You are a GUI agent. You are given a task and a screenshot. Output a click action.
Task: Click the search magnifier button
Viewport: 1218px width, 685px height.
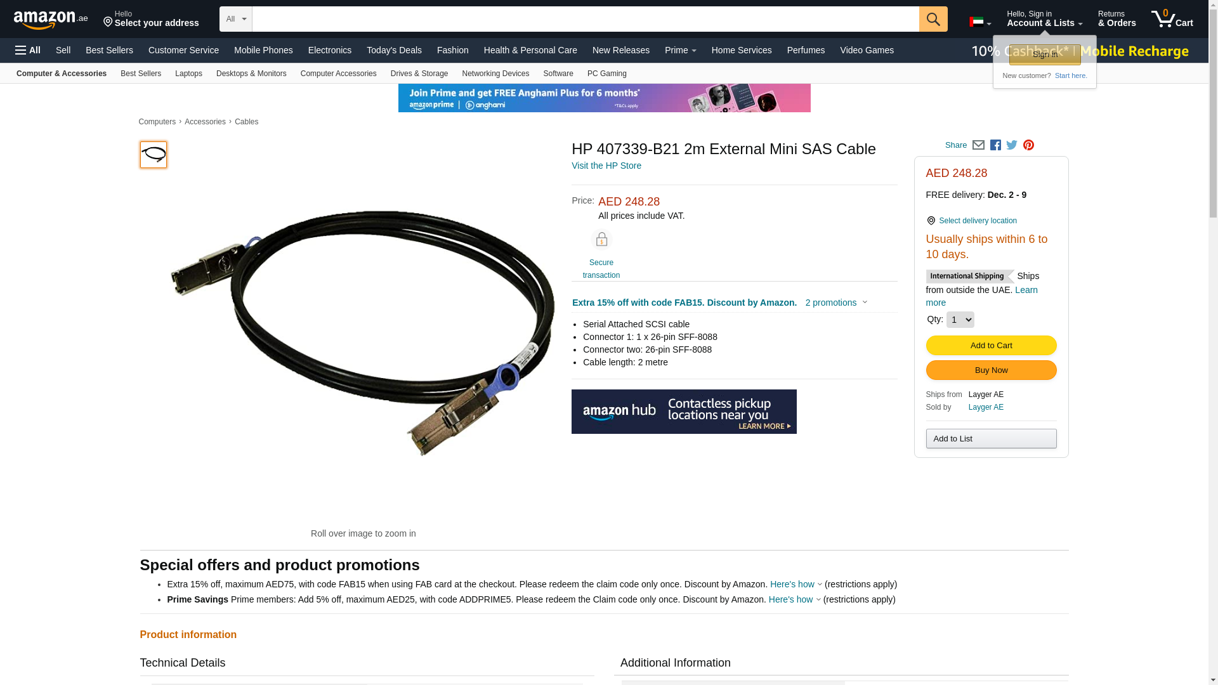pyautogui.click(x=933, y=19)
